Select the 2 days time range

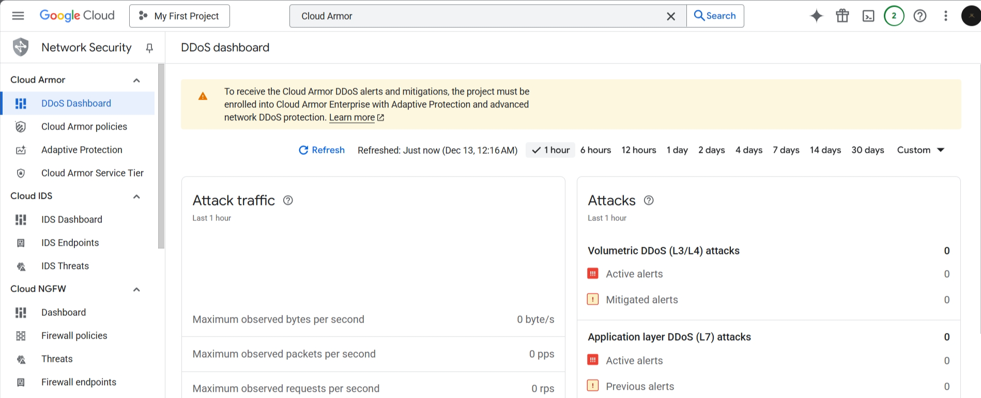coord(712,150)
